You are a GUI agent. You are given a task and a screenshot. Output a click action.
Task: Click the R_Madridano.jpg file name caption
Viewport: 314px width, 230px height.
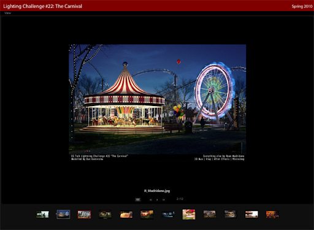point(157,191)
